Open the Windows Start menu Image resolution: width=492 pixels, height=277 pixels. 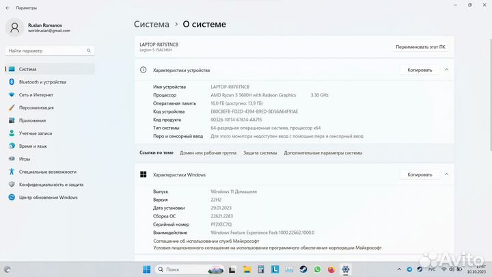pos(146,269)
